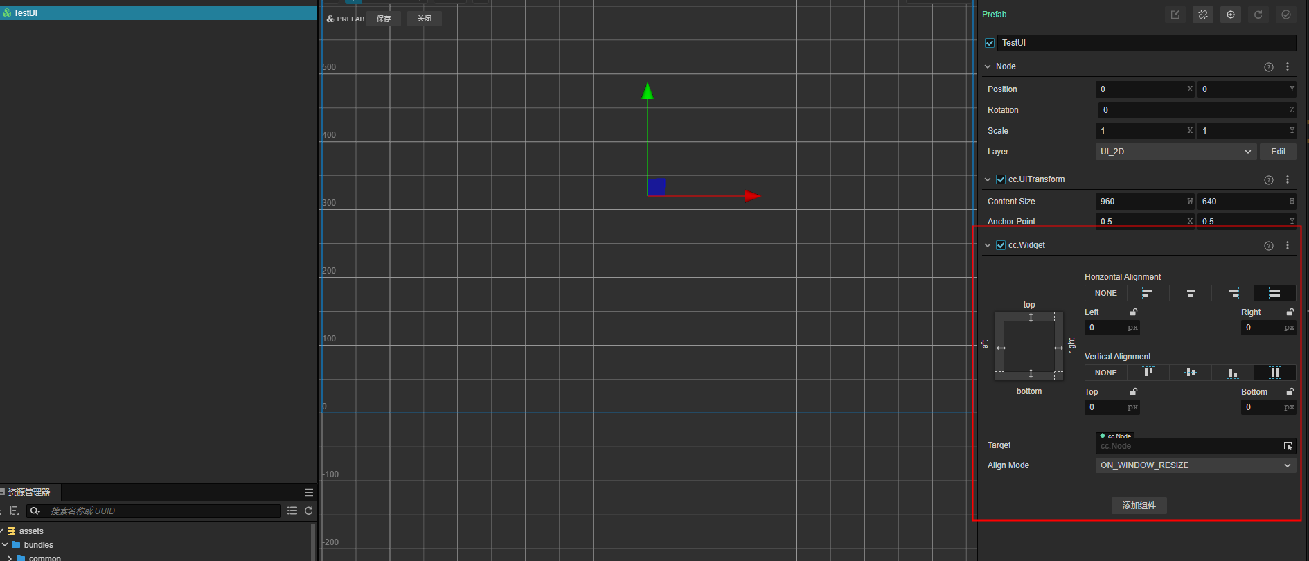
Task: Open help for cc.Widget component
Action: tap(1269, 246)
